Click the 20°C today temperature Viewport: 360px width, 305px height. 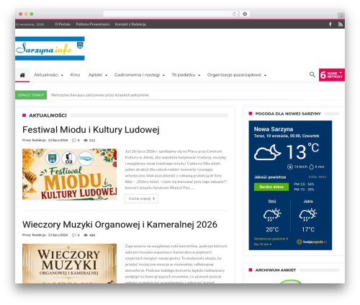tap(272, 229)
